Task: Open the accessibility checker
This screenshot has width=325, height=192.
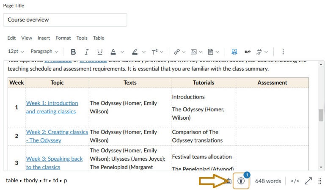Action: 241,181
